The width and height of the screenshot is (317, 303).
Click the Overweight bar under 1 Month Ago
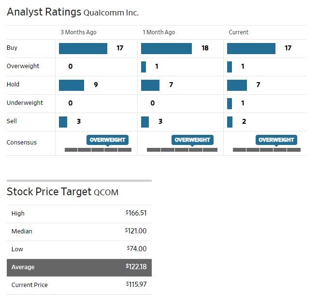click(144, 67)
